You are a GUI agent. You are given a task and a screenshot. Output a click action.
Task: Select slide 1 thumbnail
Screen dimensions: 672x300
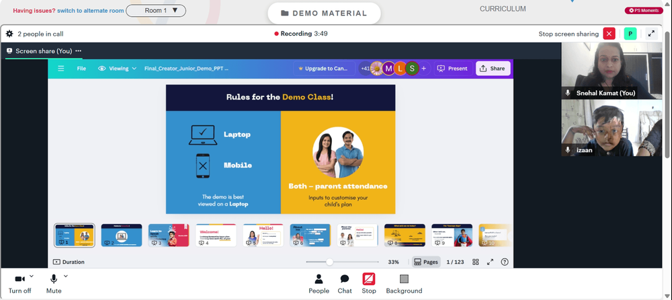coord(75,235)
